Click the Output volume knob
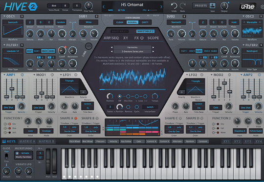The height and width of the screenshot is (182, 264). coord(224,6)
